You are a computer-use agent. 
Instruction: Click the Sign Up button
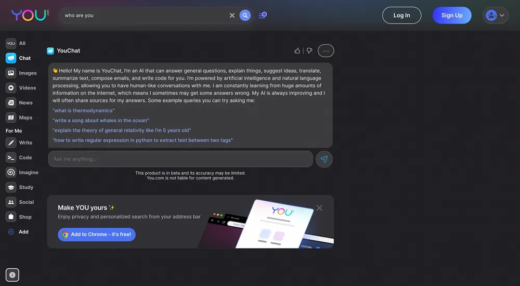(x=452, y=15)
